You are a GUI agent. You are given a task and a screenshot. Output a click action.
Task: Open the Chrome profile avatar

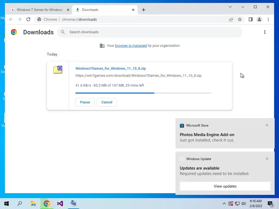point(259,19)
